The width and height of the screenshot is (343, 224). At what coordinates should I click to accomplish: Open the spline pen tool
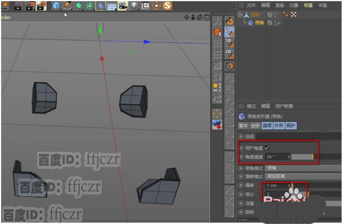(x=67, y=5)
